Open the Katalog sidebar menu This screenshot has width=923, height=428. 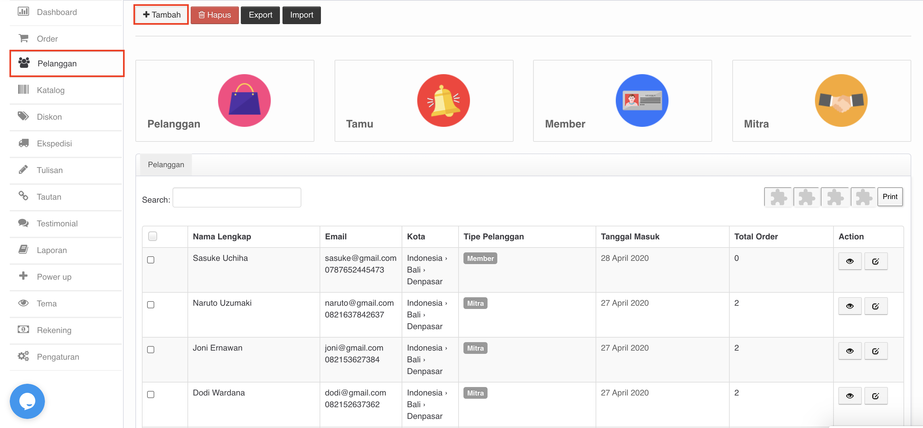point(50,90)
